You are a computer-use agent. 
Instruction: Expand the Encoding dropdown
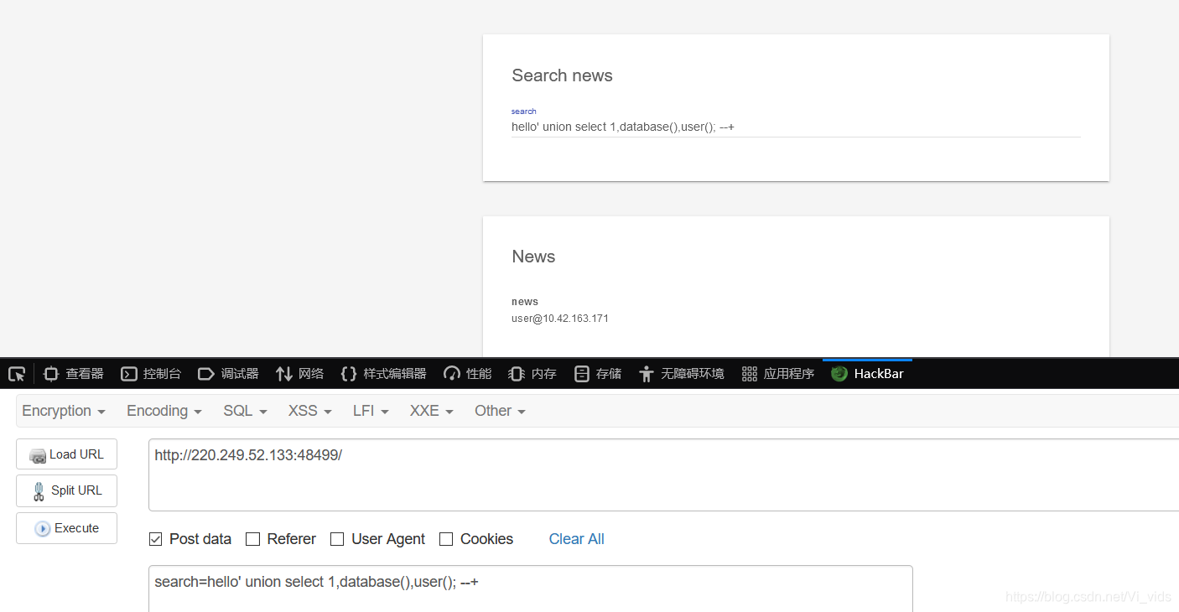(x=164, y=411)
